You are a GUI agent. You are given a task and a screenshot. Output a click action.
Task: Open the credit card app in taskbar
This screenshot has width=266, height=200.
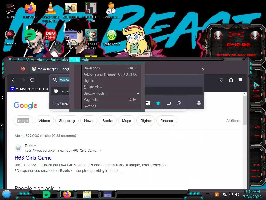(x=108, y=194)
